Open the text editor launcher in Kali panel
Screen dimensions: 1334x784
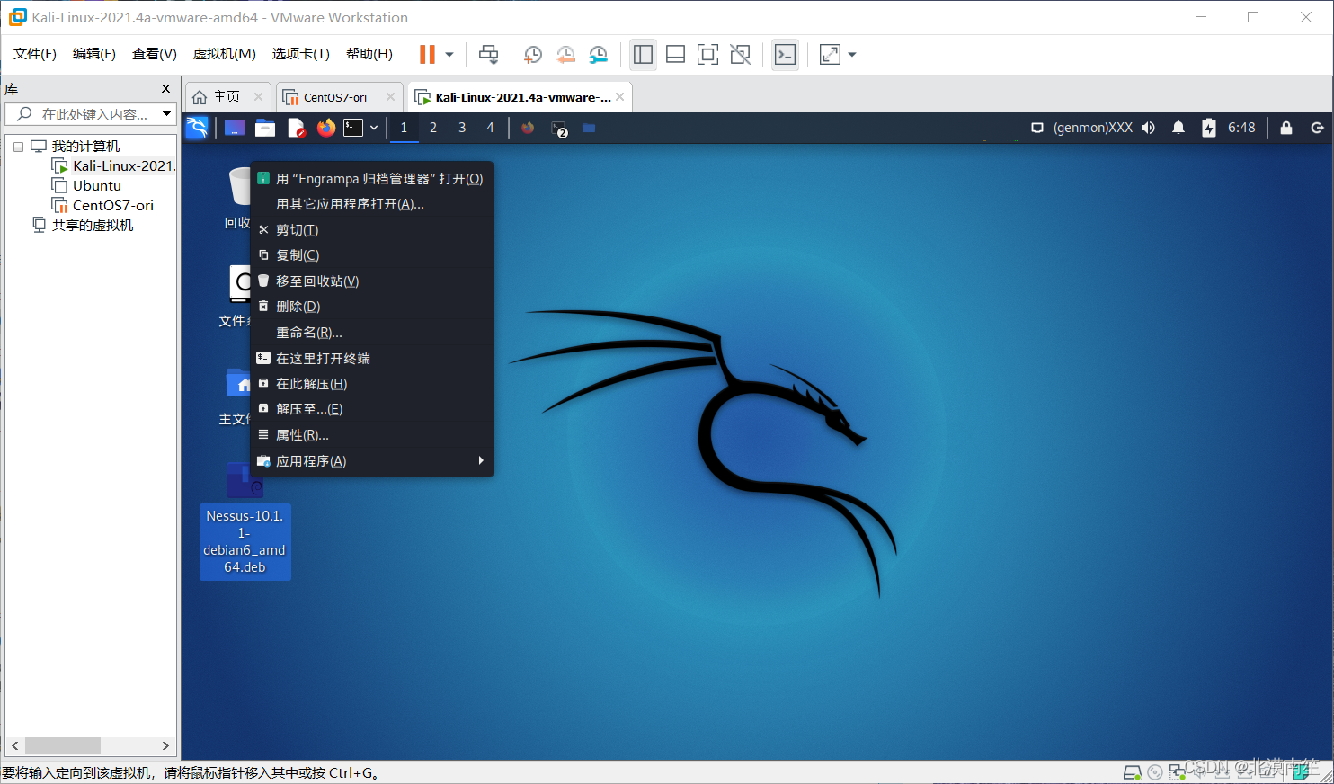tap(296, 128)
